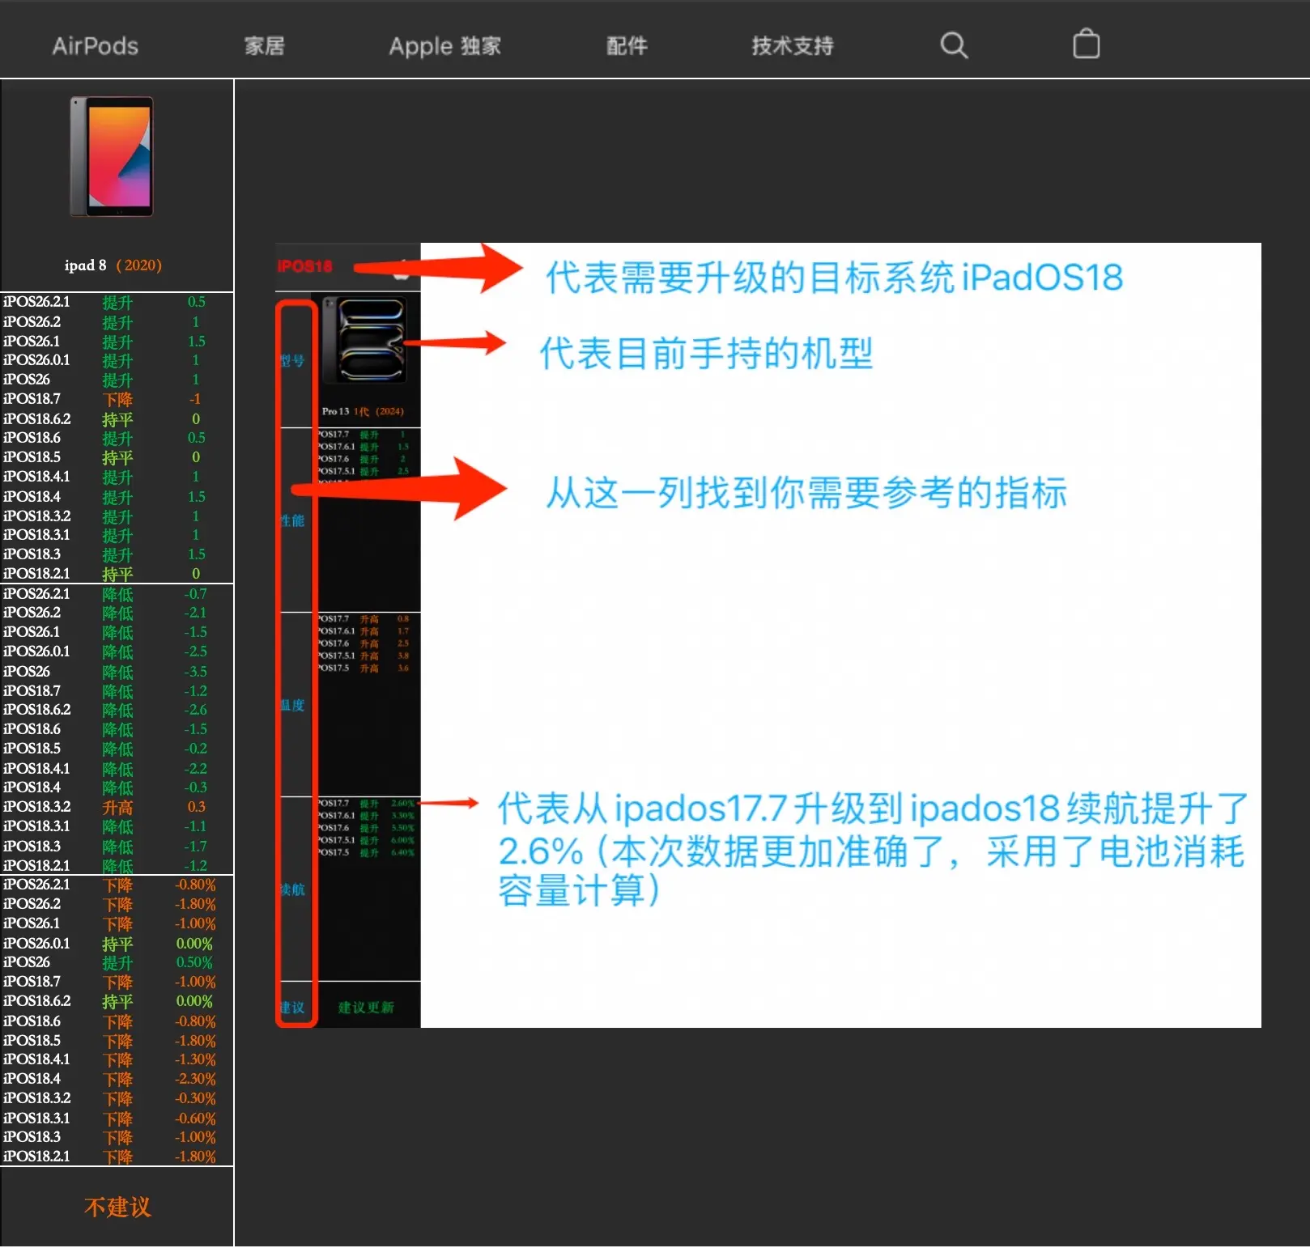Select the -0.30% value for iPOS18.3.2
This screenshot has height=1248, width=1310.
point(195,1098)
